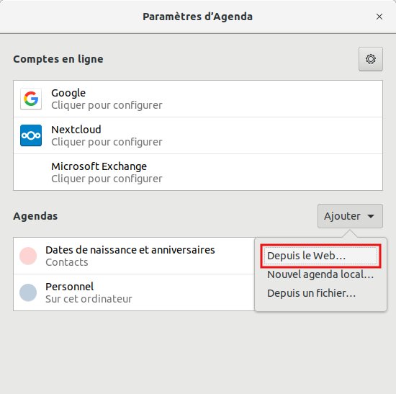
Task: Click blue color circle for Personnel calendar
Action: (28, 292)
